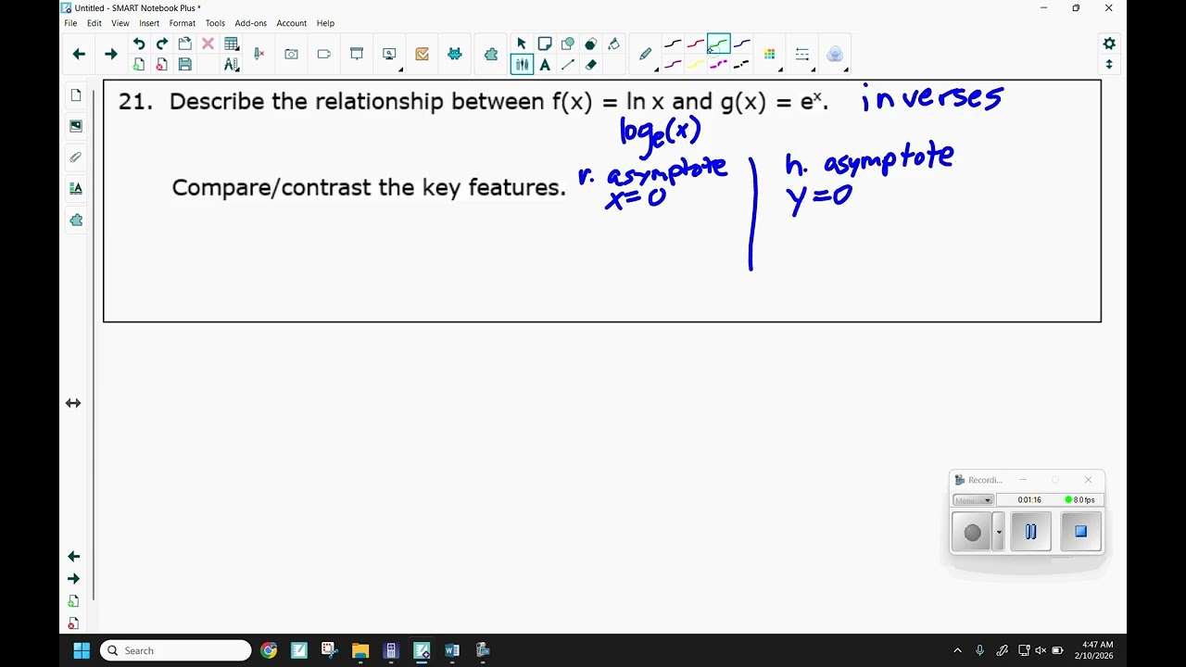This screenshot has width=1186, height=667.
Task: Click the clear ink pen-X icon
Action: click(259, 55)
